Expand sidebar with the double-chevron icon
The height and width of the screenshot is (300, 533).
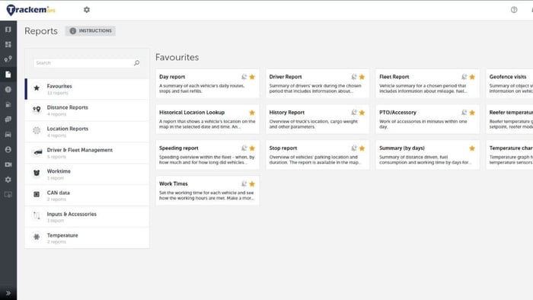tap(8, 293)
